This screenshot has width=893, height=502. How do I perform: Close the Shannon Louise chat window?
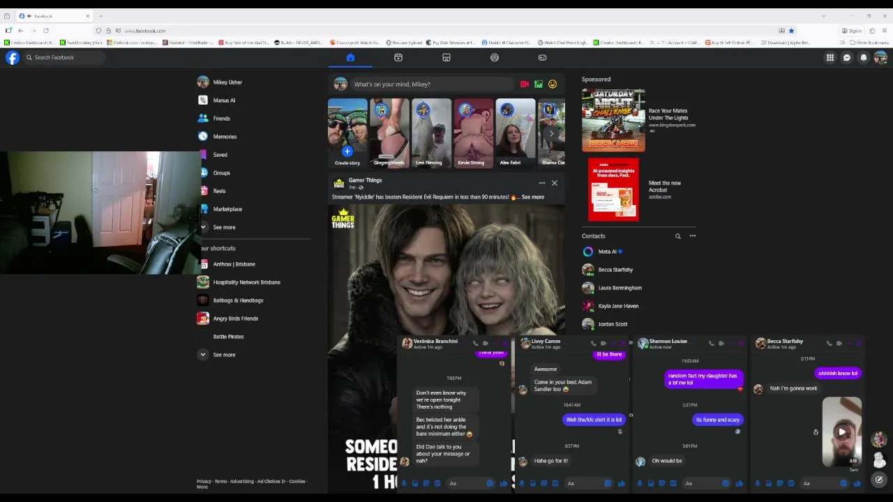[x=741, y=343]
